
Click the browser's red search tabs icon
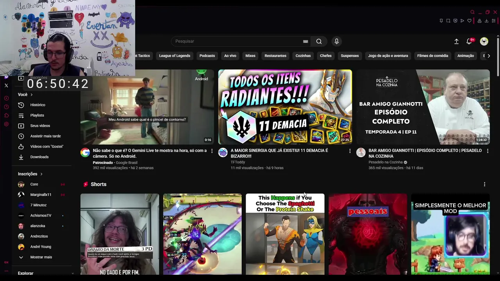pyautogui.click(x=472, y=12)
